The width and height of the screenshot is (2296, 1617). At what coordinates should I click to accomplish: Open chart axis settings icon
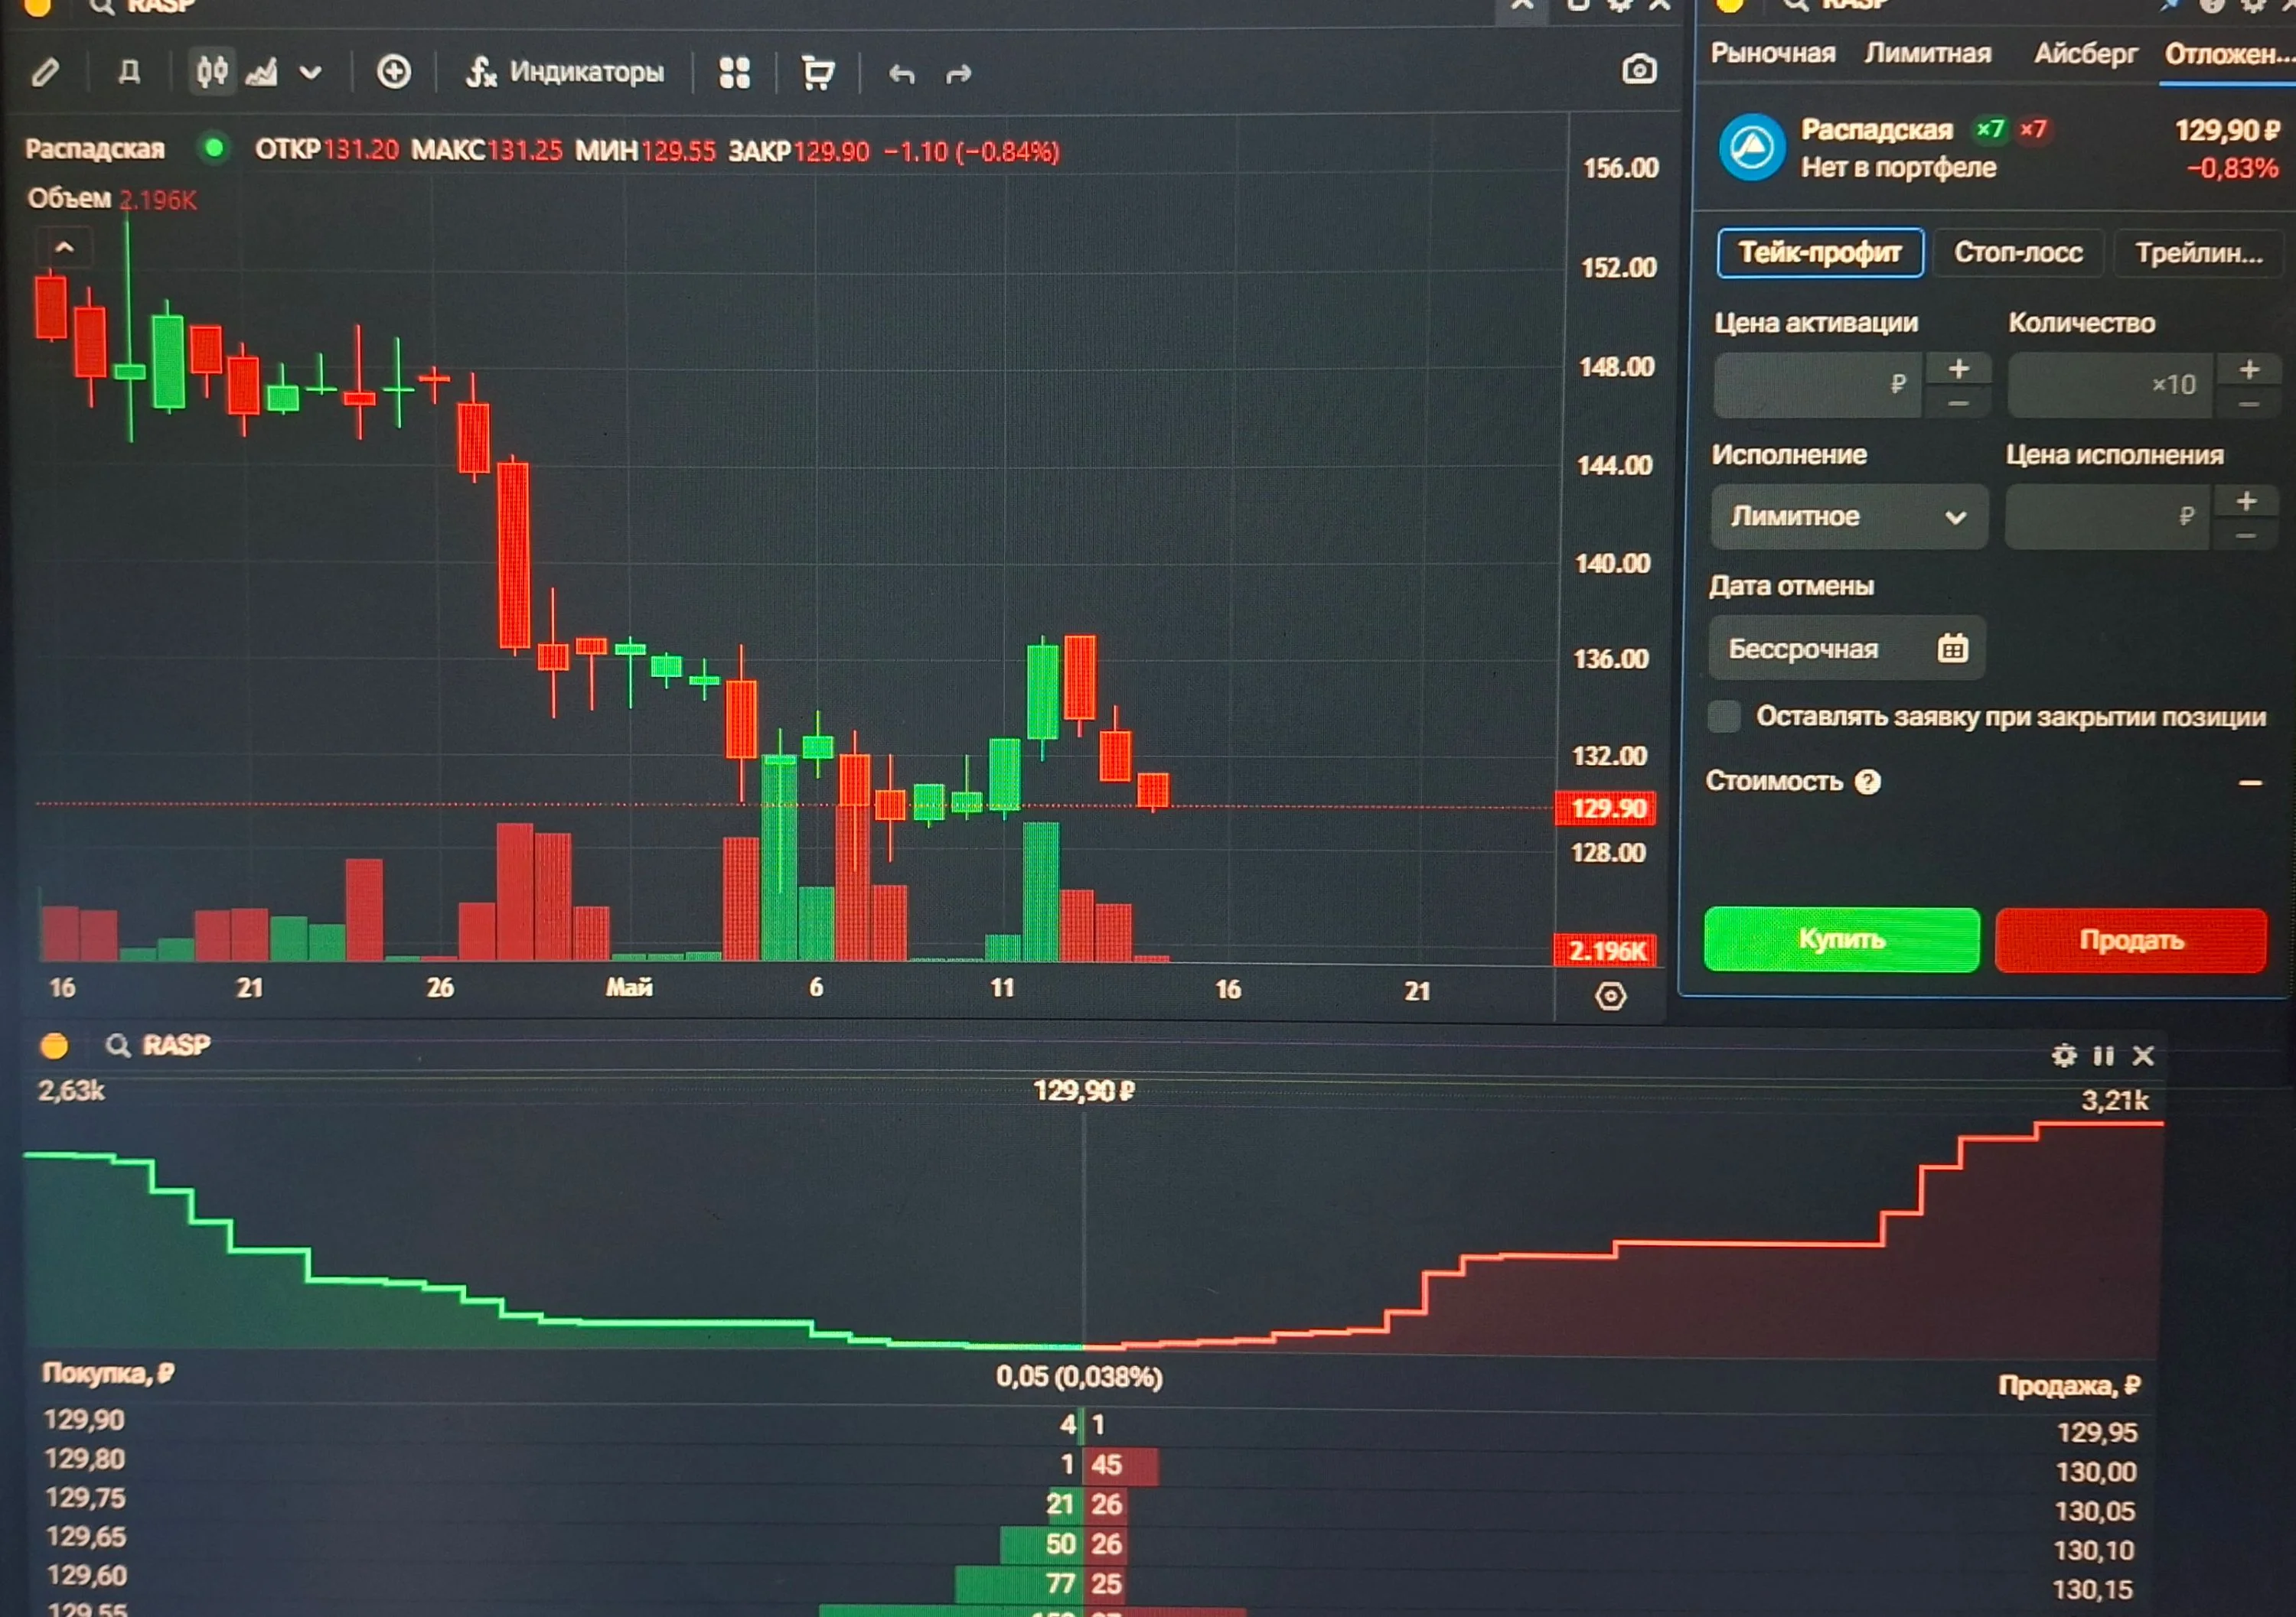click(x=1610, y=997)
